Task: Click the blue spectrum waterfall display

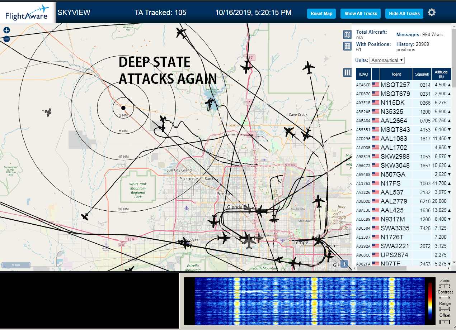Action: point(310,300)
